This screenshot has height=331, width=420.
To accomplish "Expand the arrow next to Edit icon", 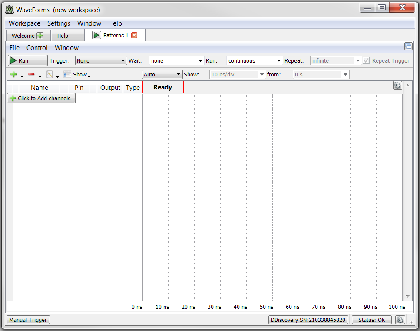I will coord(57,77).
